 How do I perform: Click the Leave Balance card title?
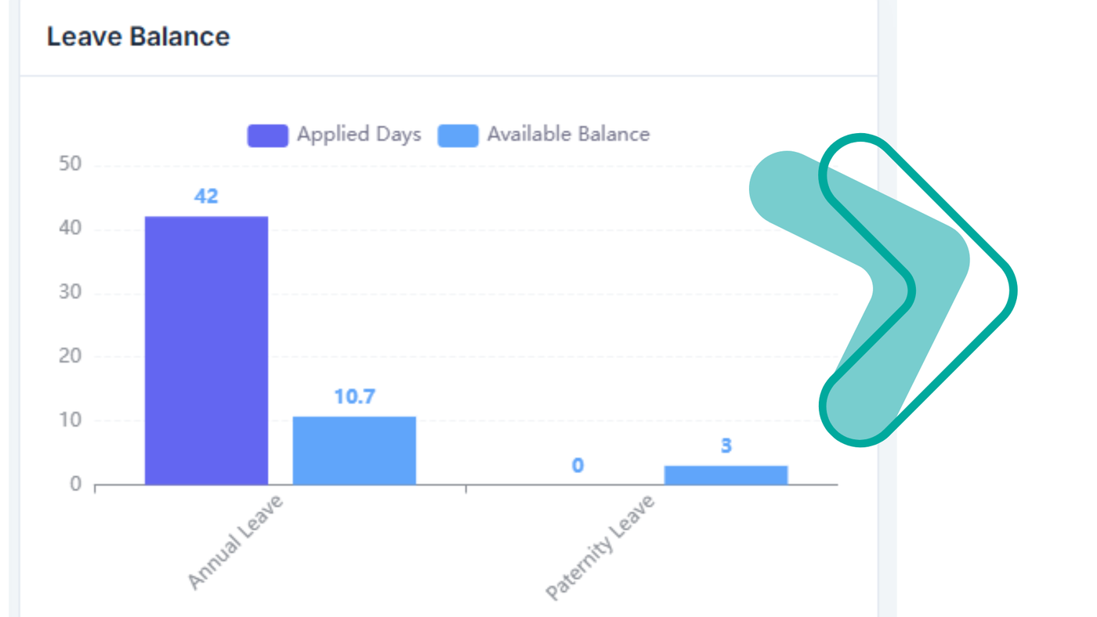pyautogui.click(x=138, y=37)
